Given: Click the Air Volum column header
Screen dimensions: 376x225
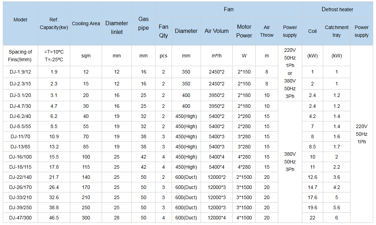Looking at the screenshot, I should click(x=216, y=31).
